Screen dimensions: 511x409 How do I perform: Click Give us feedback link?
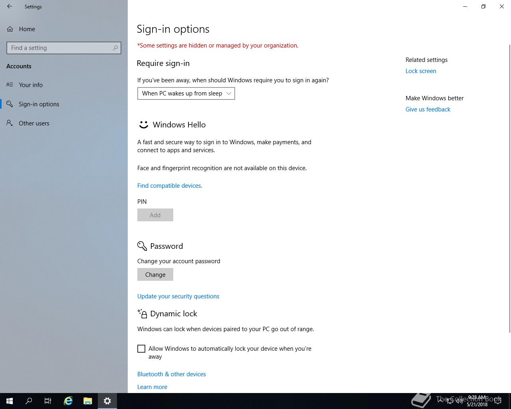[428, 109]
